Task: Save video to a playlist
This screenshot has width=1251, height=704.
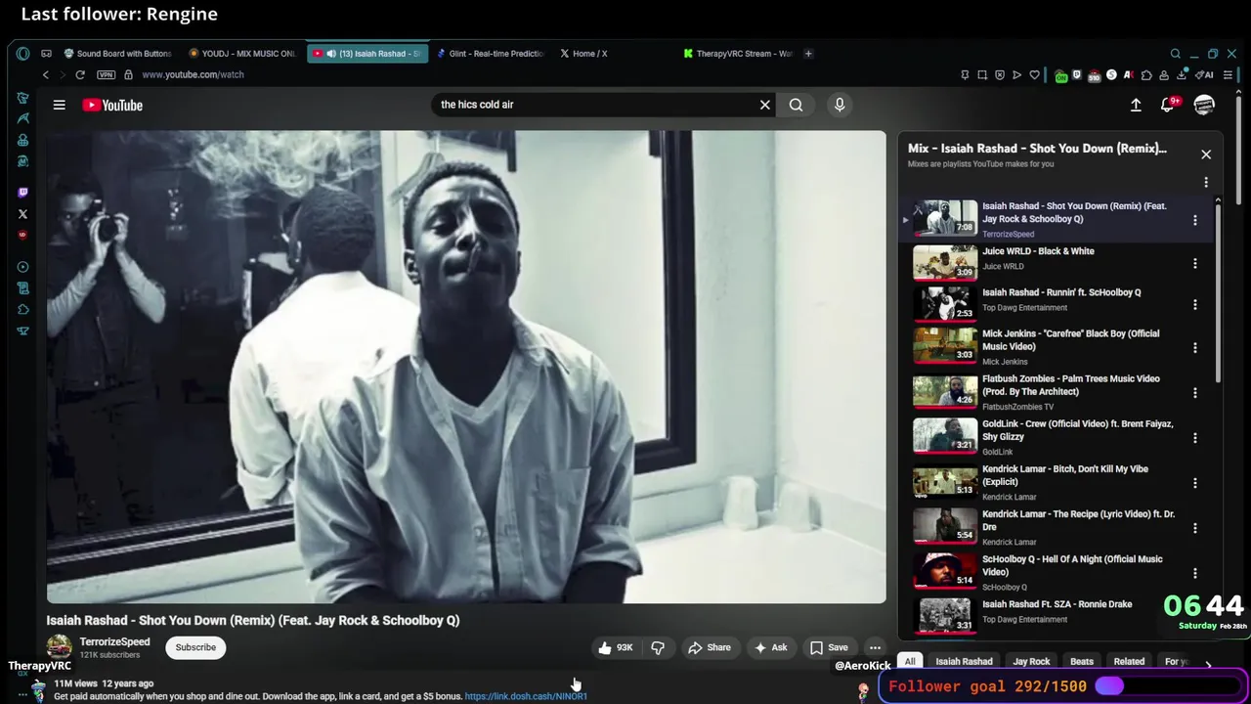Action: coord(829,647)
